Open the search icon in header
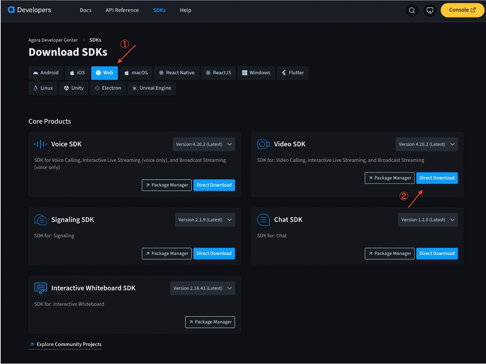 click(x=412, y=10)
